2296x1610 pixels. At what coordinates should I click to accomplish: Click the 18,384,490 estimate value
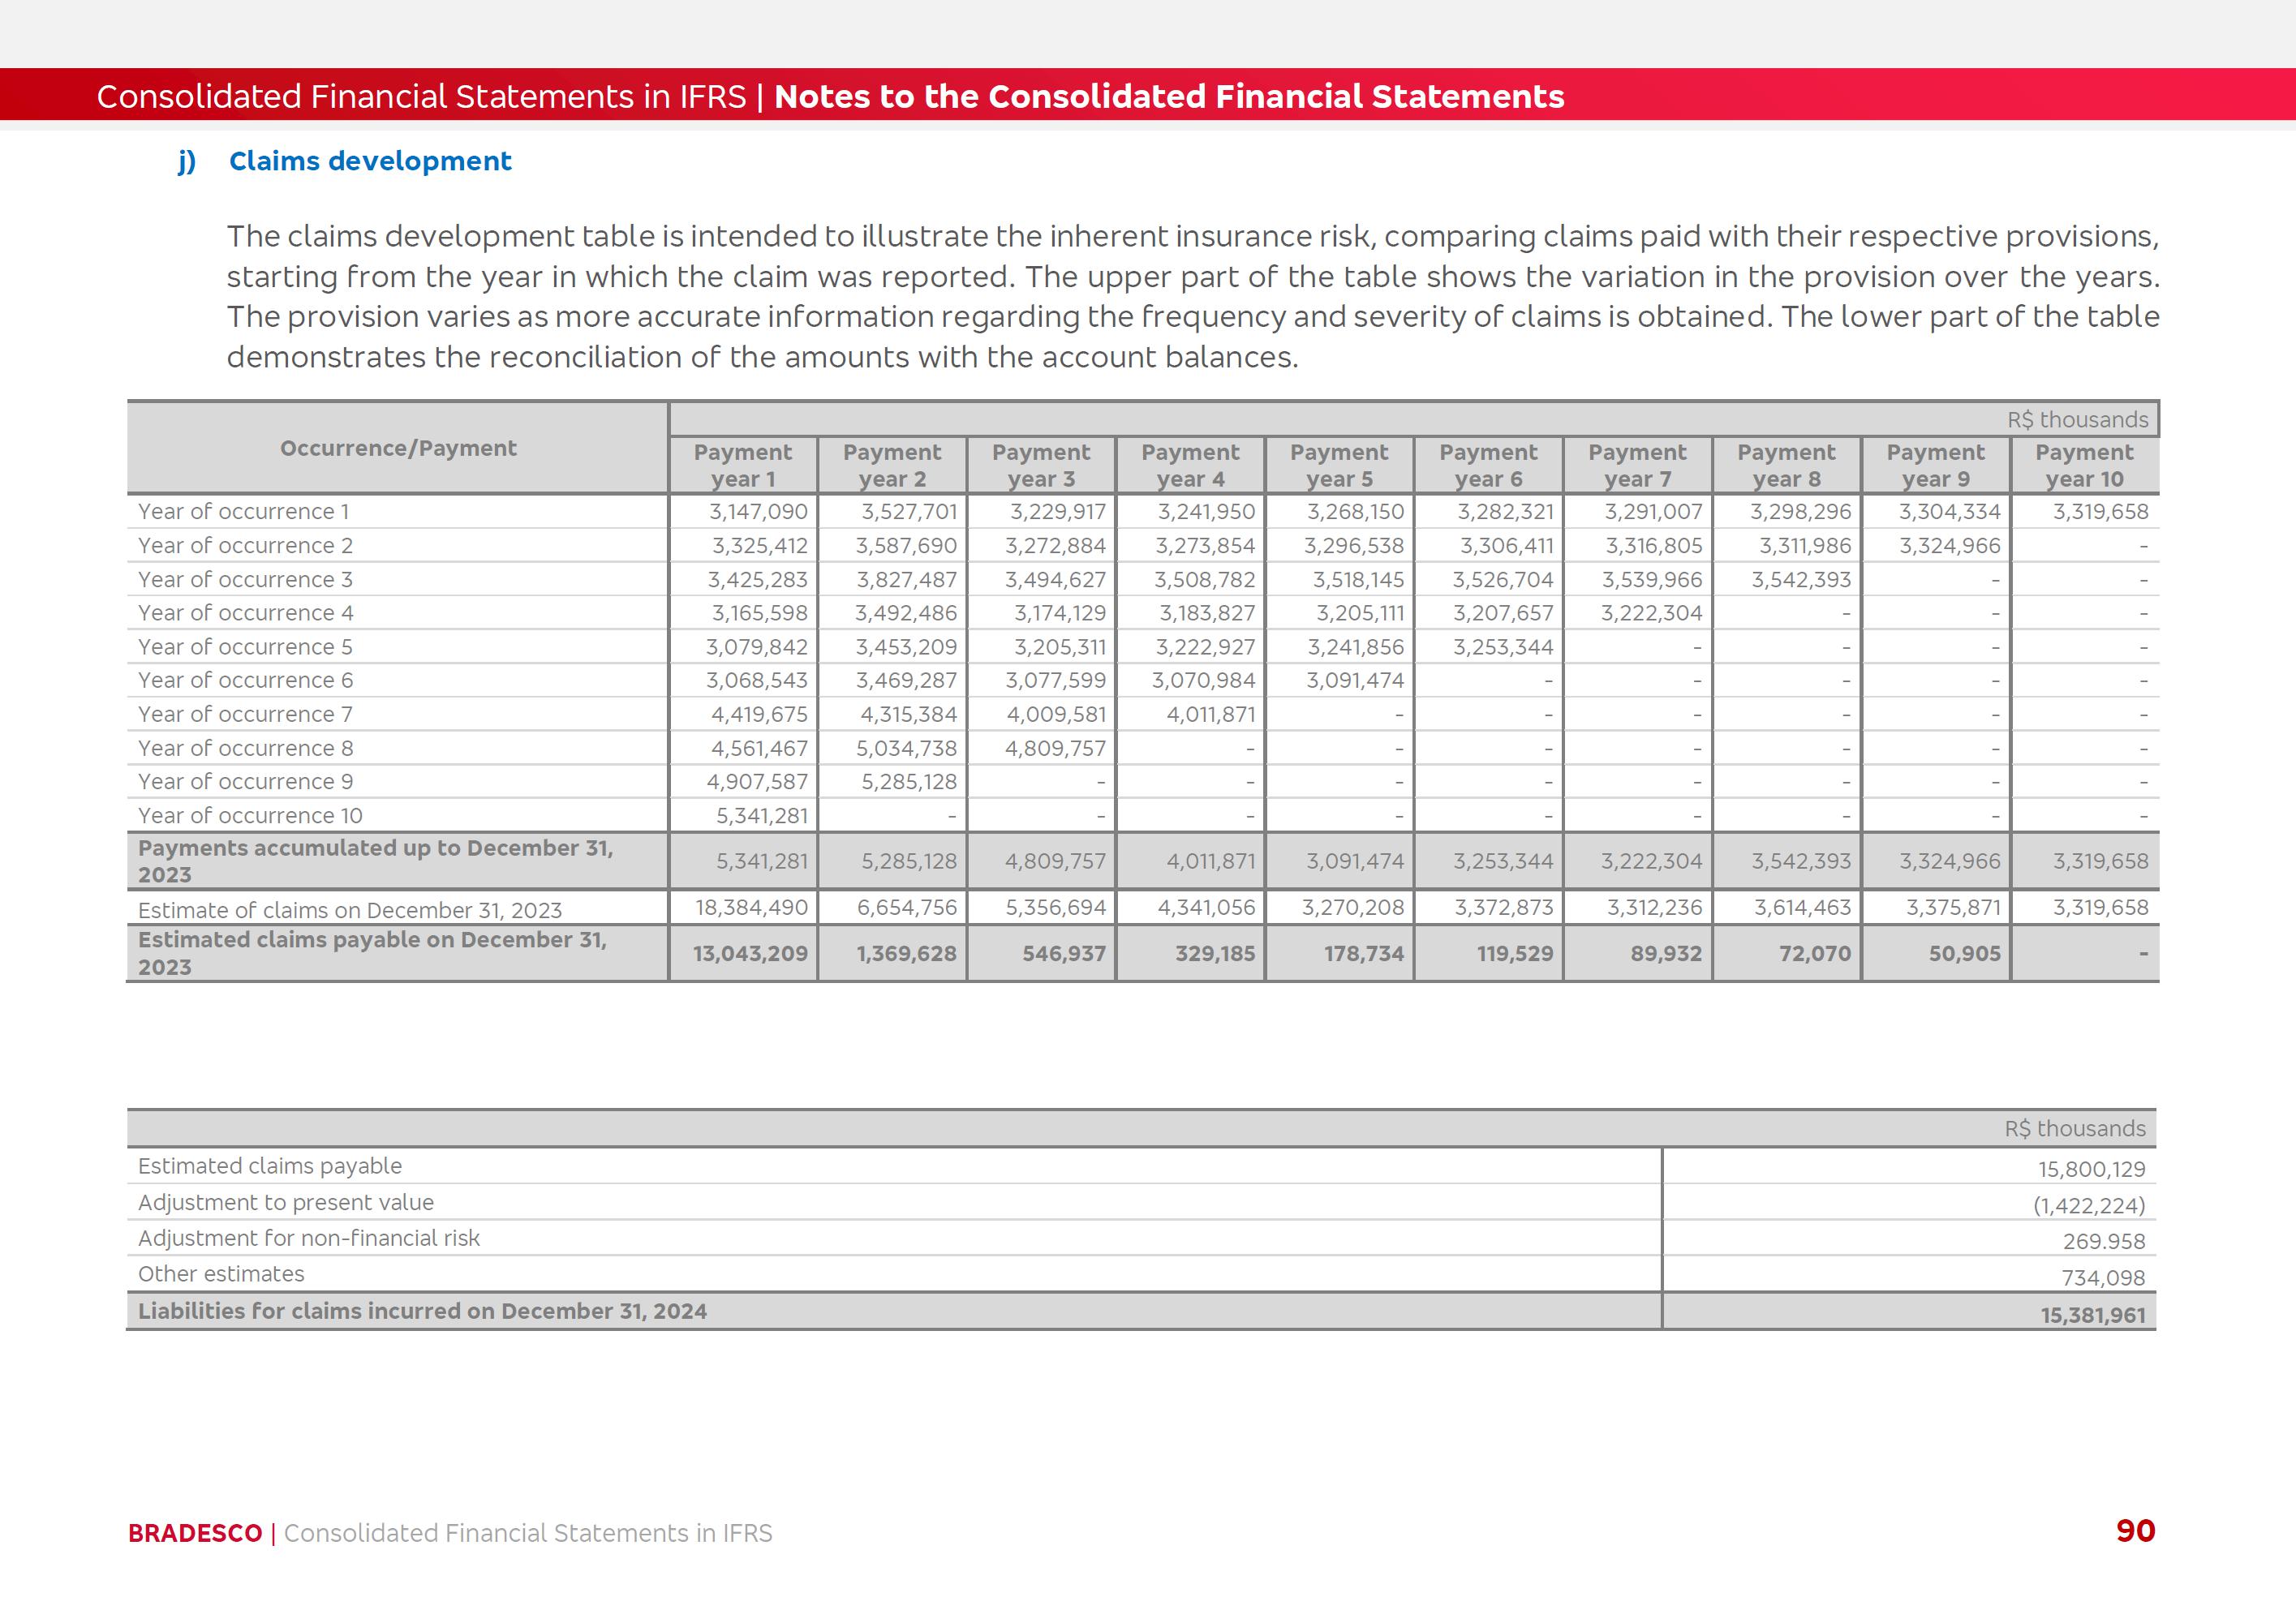pyautogui.click(x=751, y=907)
